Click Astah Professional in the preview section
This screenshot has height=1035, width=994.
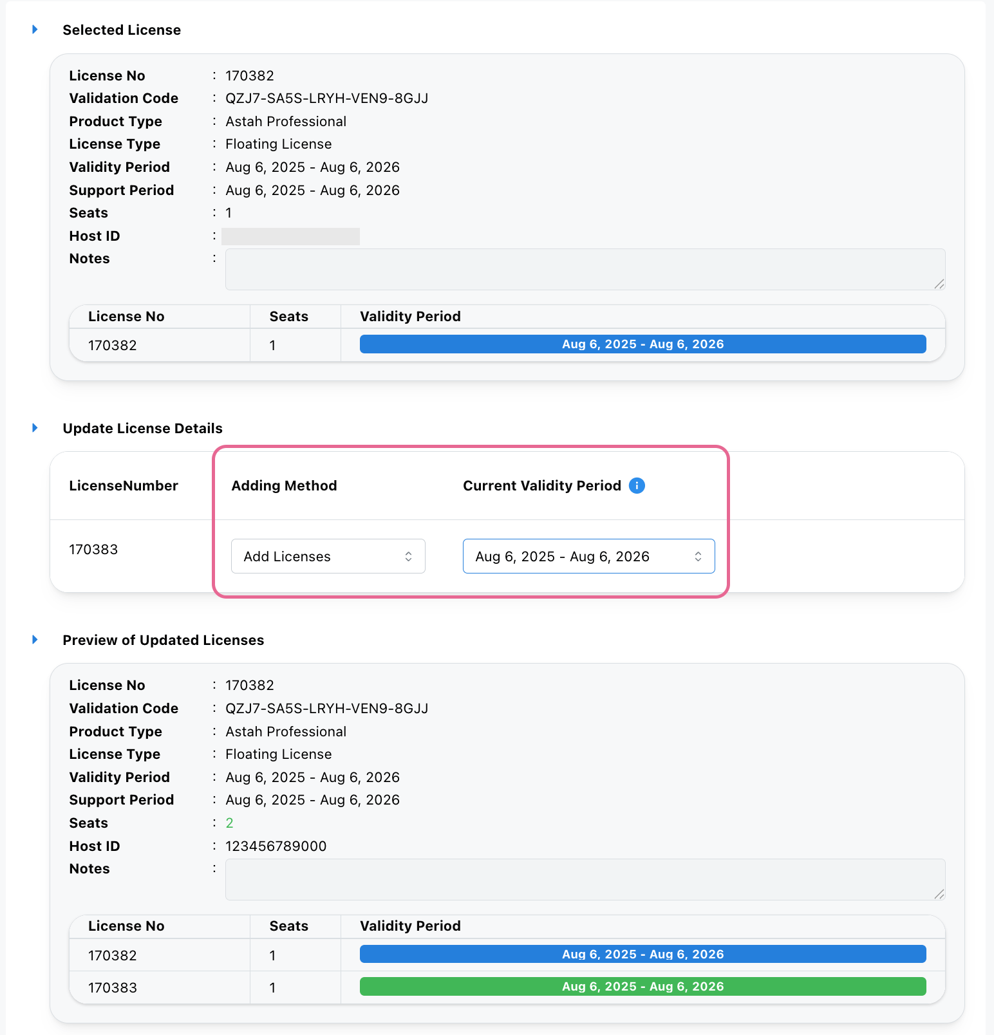286,732
